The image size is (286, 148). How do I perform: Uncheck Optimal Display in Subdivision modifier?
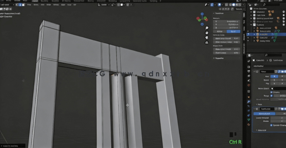[x=271, y=125]
